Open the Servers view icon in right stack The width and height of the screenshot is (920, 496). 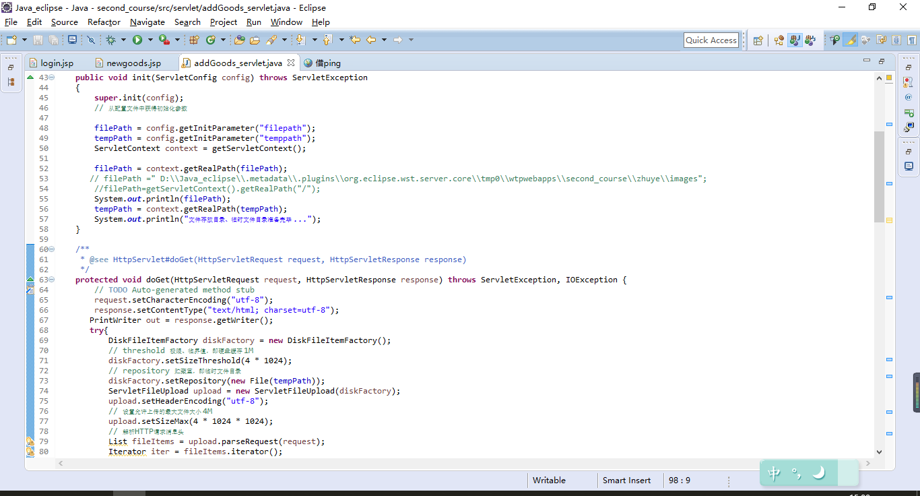coord(909,112)
